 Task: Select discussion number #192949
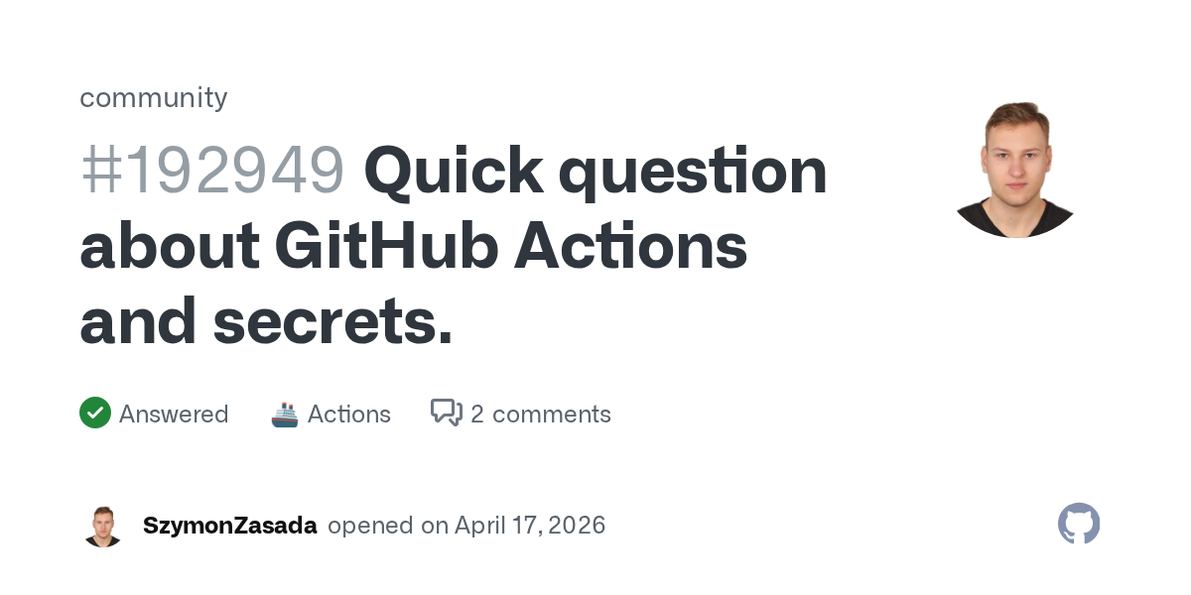[x=212, y=171]
